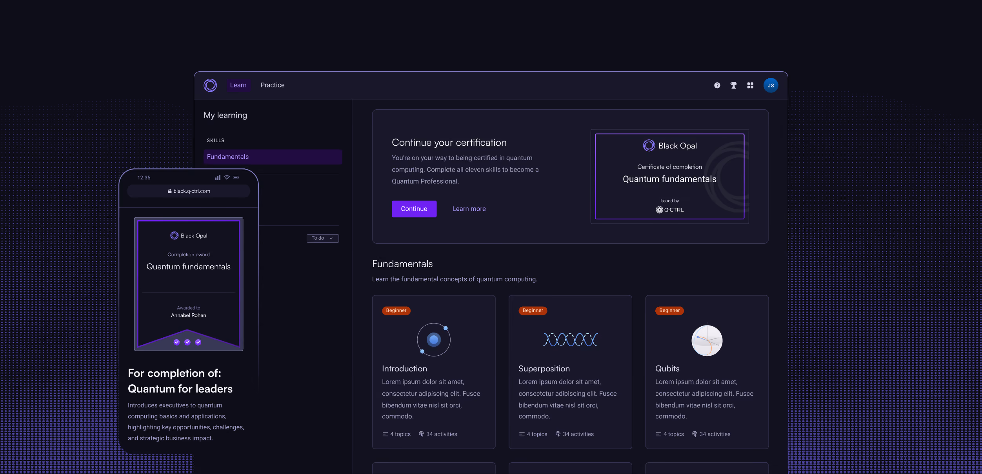
Task: Click the topics icon on Superposition card
Action: [x=521, y=434]
